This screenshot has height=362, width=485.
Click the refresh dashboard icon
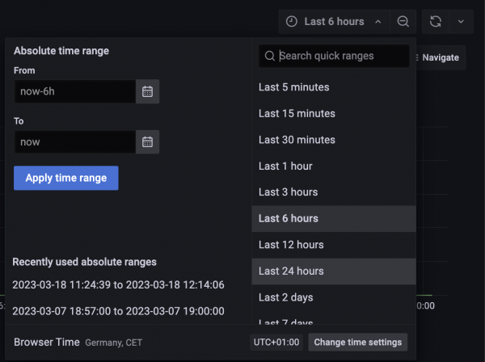tap(436, 22)
